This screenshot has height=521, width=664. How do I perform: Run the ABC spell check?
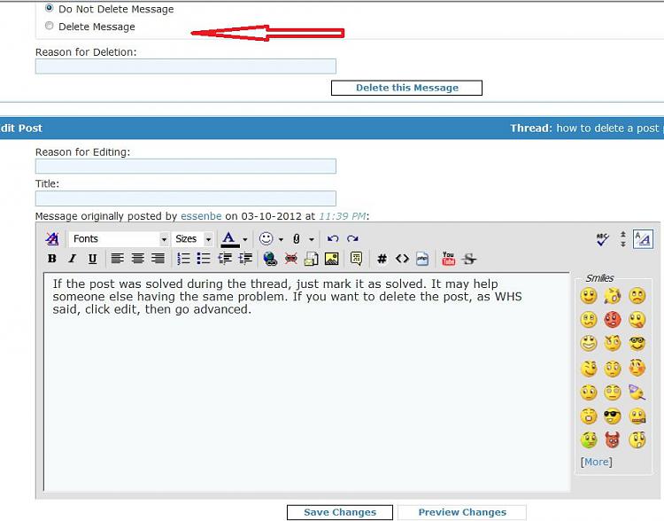[x=602, y=239]
